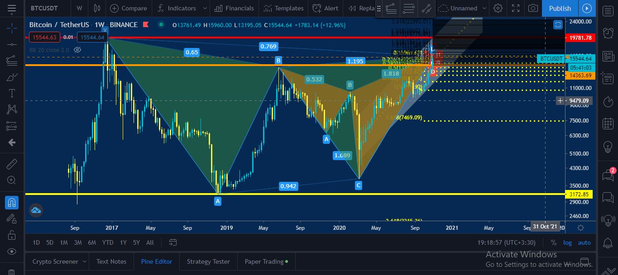The image size is (618, 275).
Task: Open the Indicators dialog
Action: 177,8
